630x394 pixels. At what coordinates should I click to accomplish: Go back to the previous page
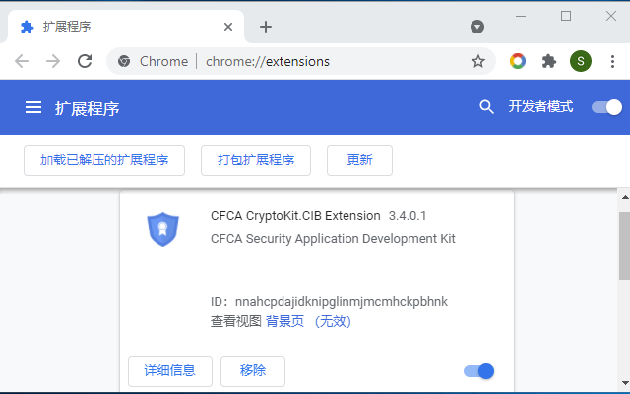click(22, 61)
